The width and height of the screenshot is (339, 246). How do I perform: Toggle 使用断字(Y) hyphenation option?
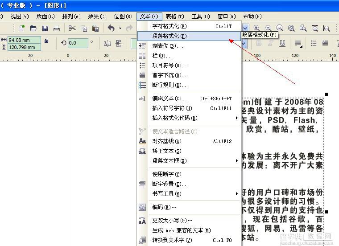189,174
